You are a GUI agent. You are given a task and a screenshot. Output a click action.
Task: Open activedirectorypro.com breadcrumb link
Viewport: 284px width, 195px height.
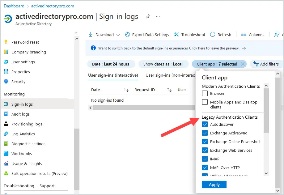pyautogui.click(x=53, y=6)
